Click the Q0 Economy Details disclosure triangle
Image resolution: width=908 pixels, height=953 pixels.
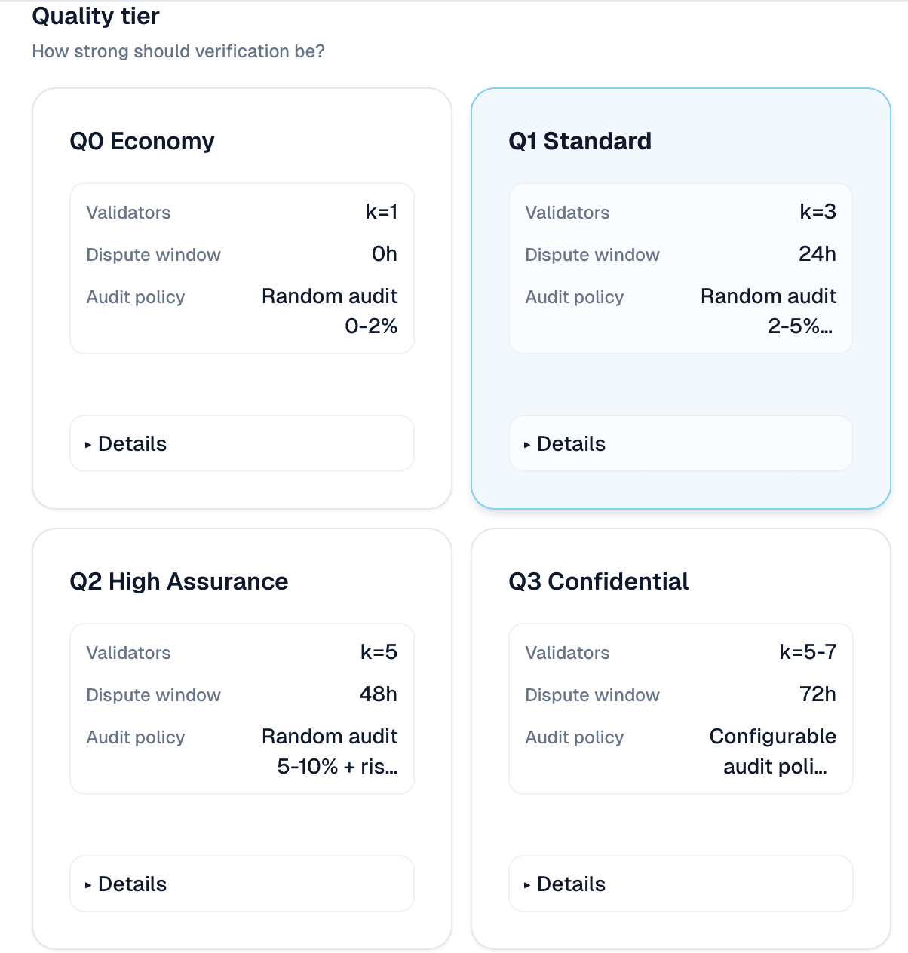pos(88,445)
